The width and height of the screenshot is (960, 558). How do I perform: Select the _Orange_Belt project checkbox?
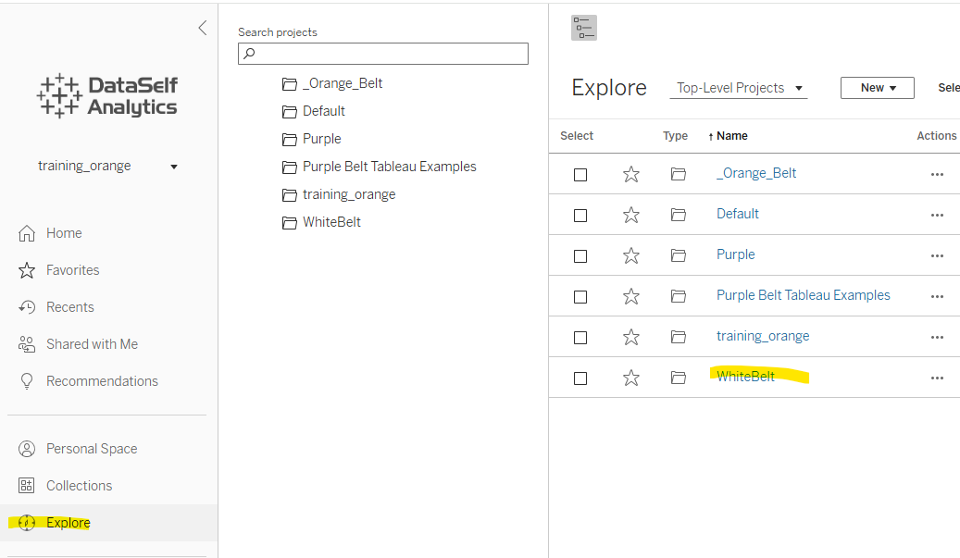pos(580,175)
